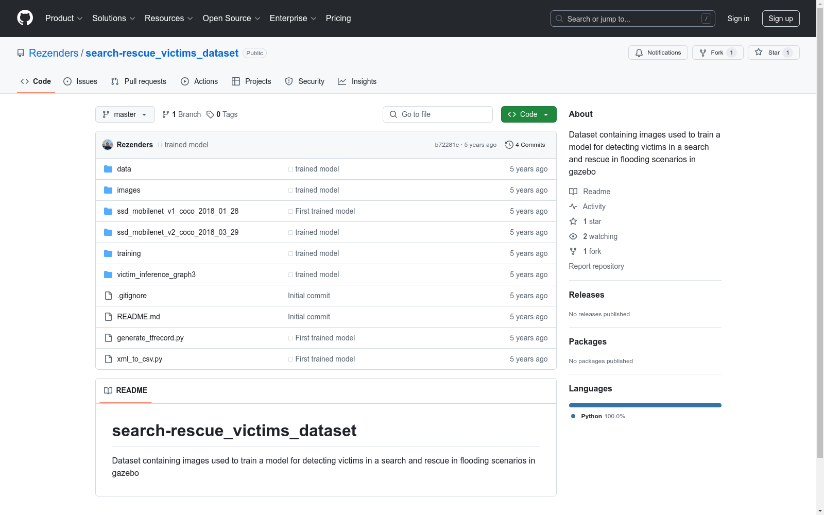Switch to the Issues tab
Image resolution: width=824 pixels, height=515 pixels.
[80, 81]
